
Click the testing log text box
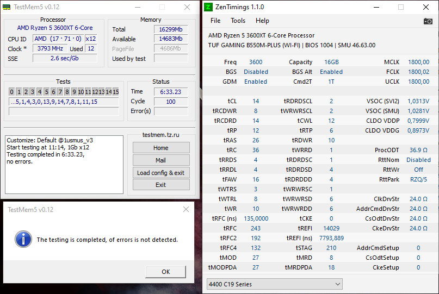tap(64, 165)
